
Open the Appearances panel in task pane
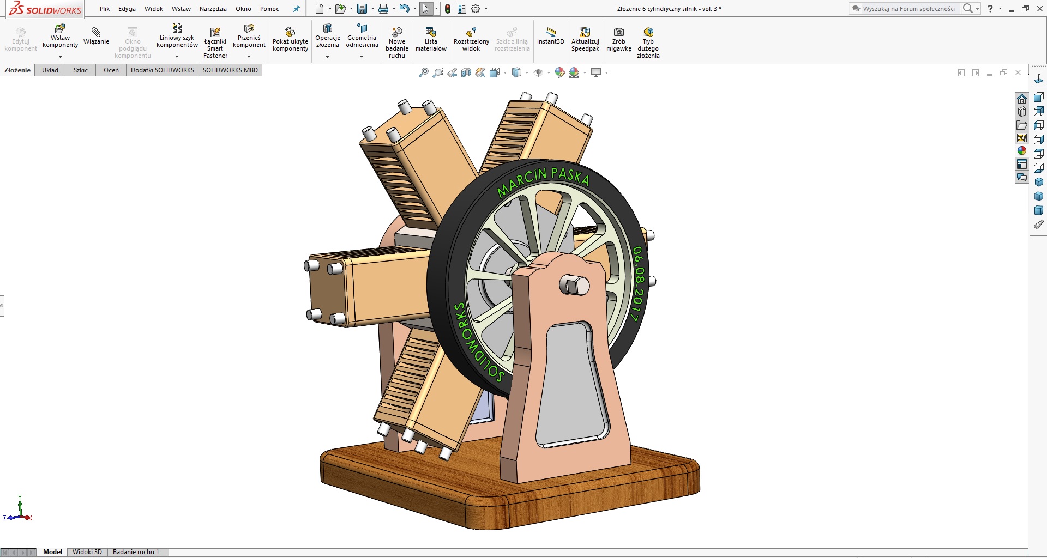[x=1022, y=151]
